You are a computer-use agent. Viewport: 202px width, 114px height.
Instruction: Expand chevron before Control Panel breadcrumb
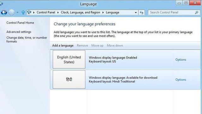pyautogui.click(x=34, y=13)
